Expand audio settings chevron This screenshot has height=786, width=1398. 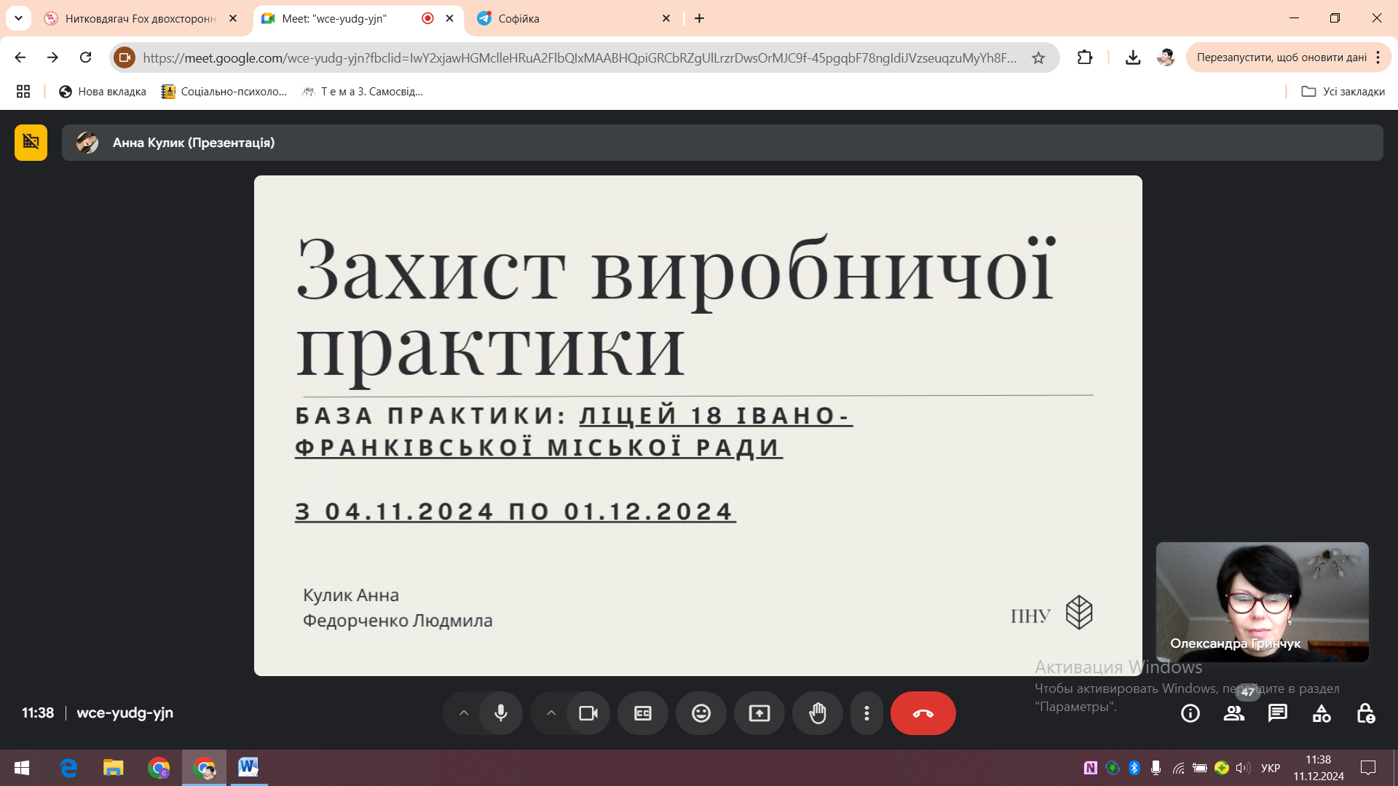click(x=464, y=713)
